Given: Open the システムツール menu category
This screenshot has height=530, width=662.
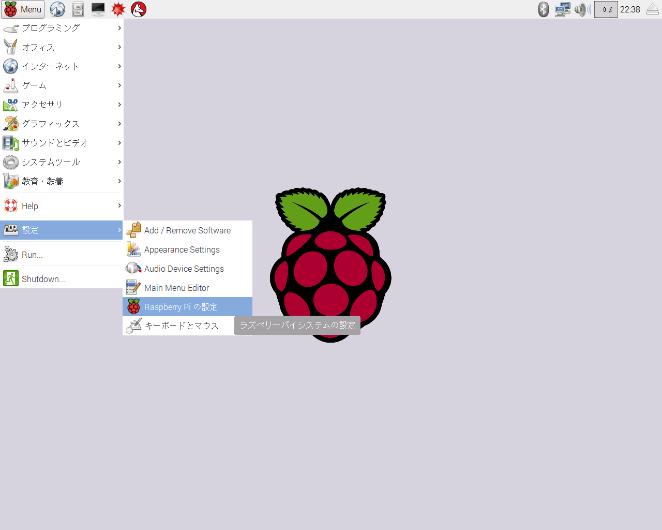Looking at the screenshot, I should coord(62,162).
